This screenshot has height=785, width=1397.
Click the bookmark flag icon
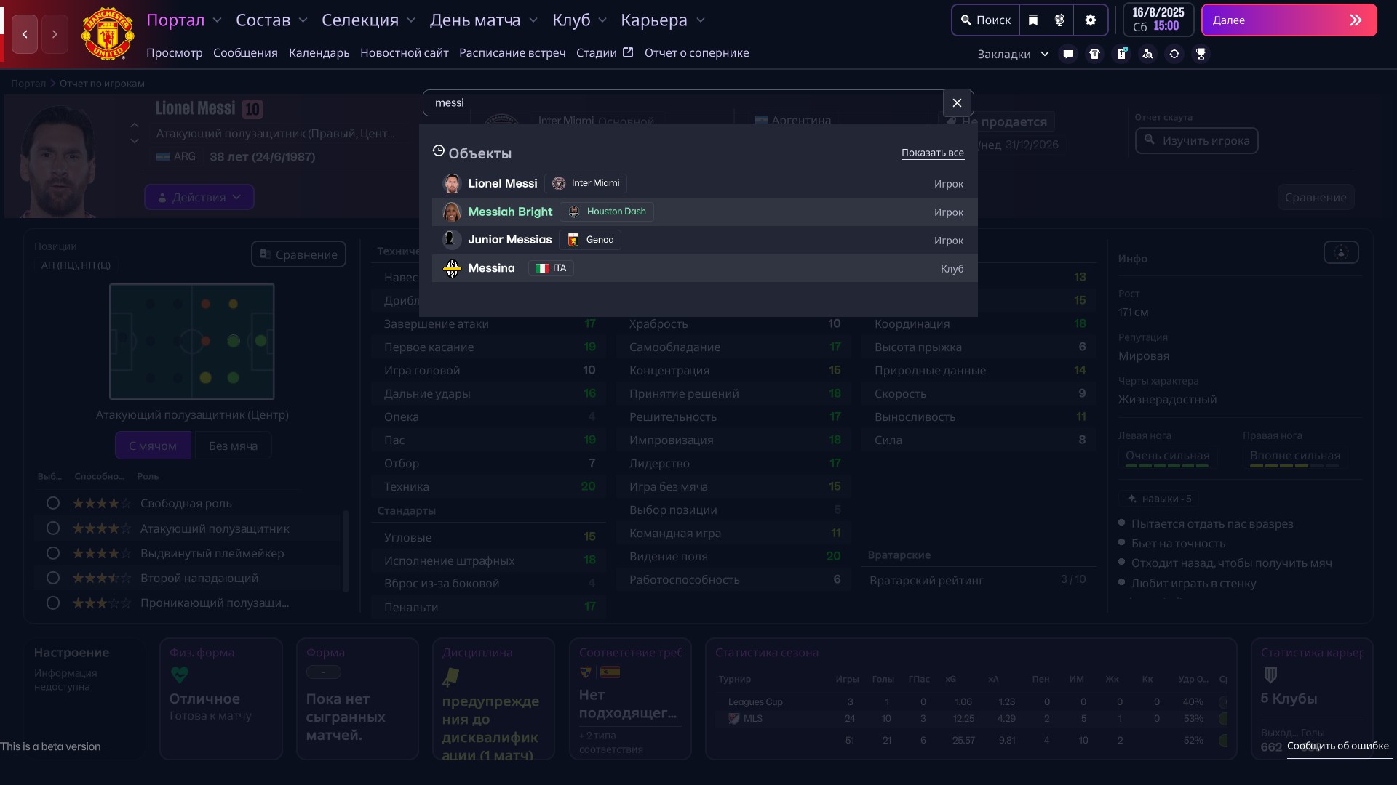[1032, 20]
